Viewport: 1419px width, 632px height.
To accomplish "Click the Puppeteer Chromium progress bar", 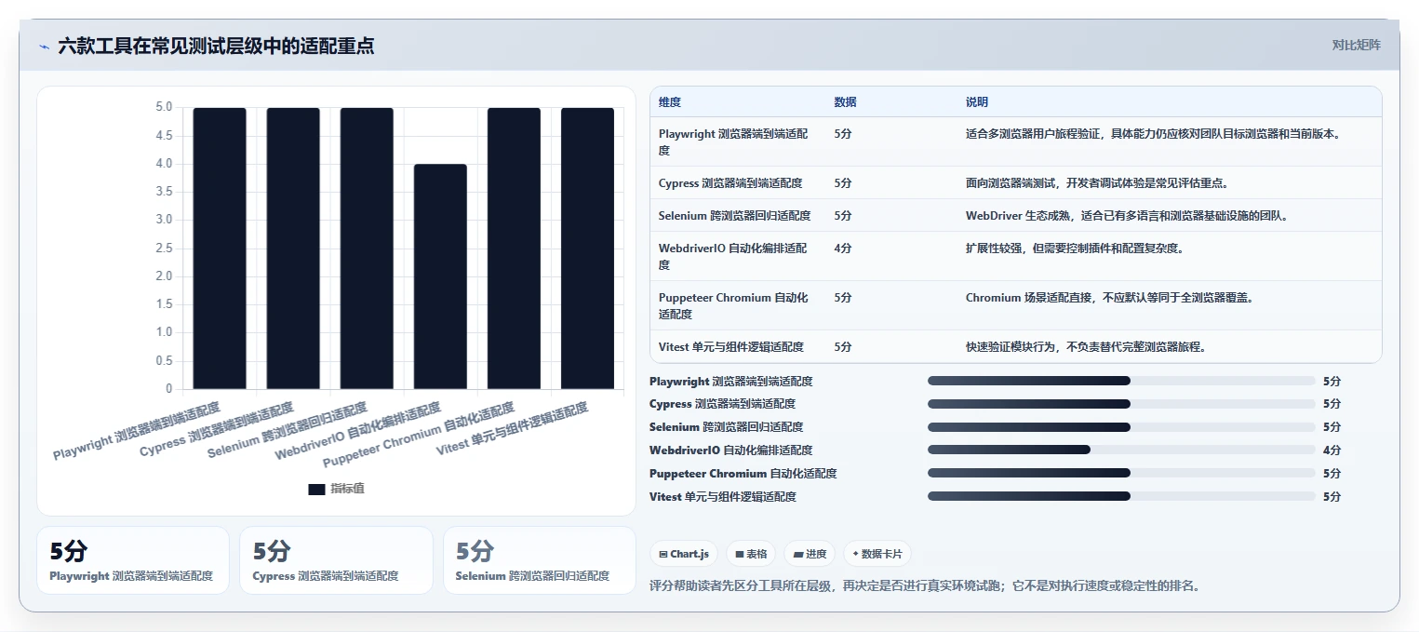I will click(1121, 473).
